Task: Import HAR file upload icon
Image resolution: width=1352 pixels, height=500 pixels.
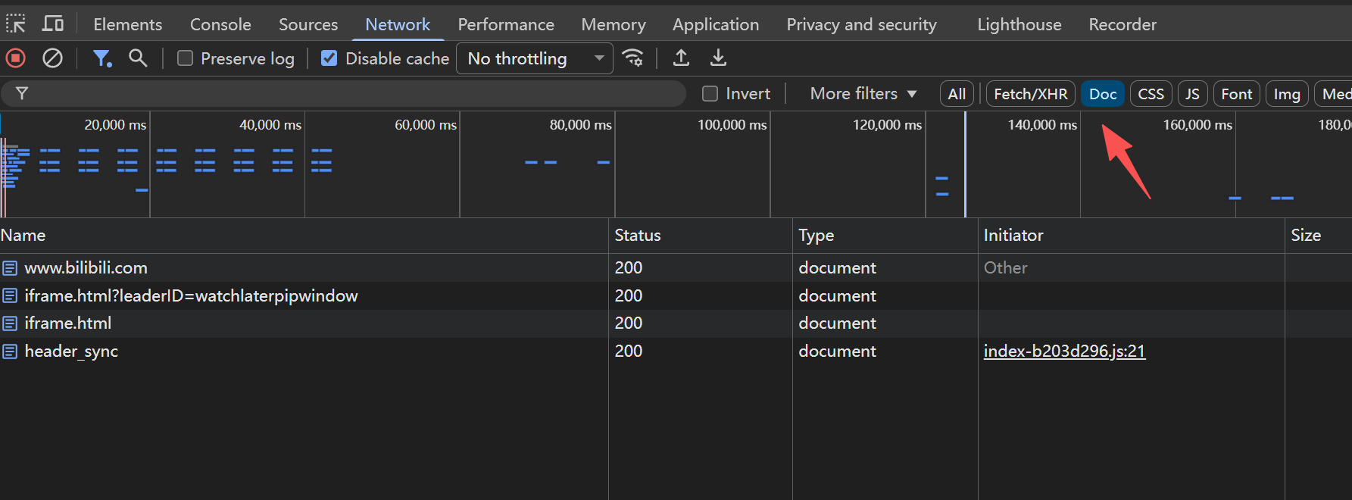Action: [x=681, y=58]
